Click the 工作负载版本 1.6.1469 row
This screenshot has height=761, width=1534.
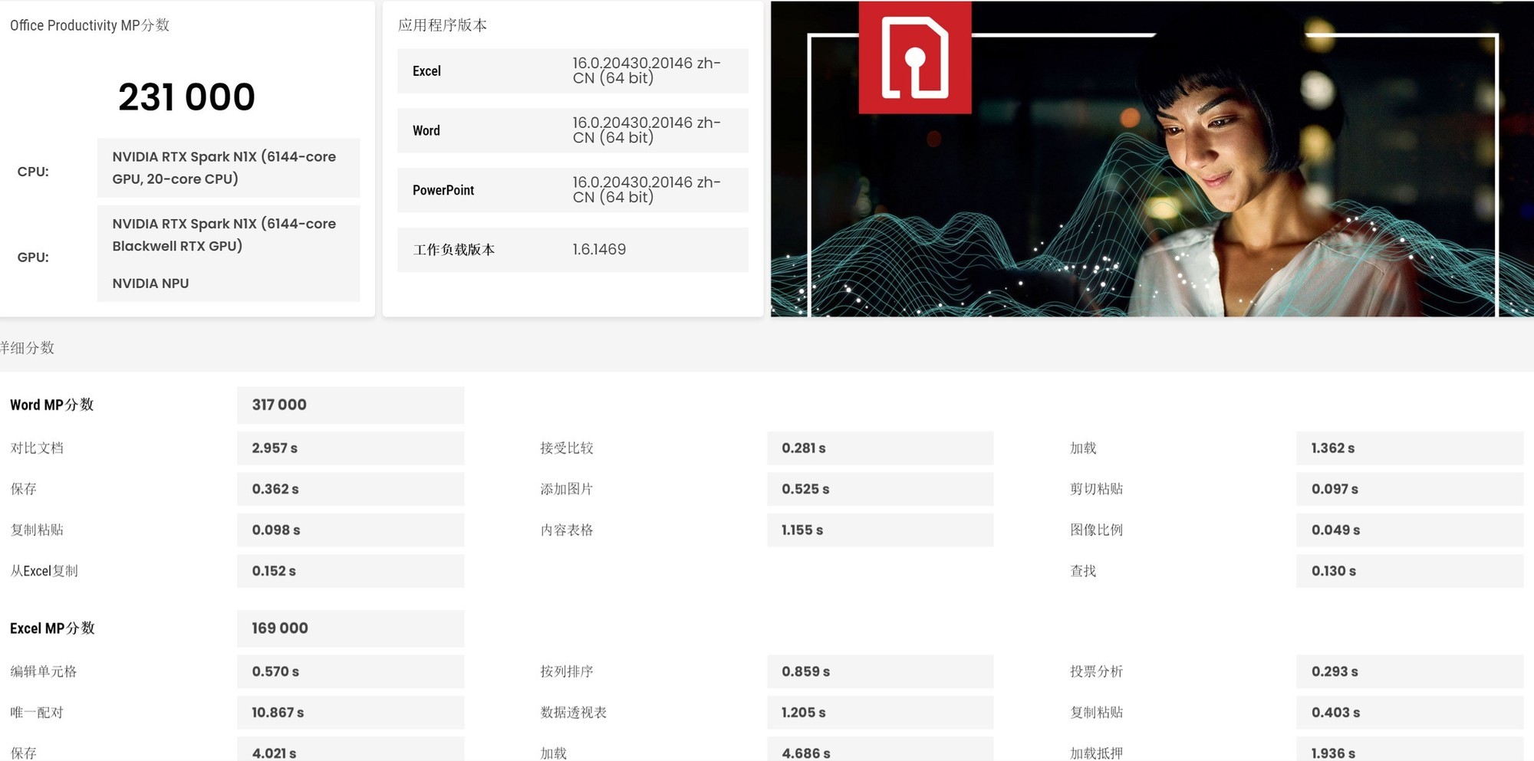click(x=572, y=250)
